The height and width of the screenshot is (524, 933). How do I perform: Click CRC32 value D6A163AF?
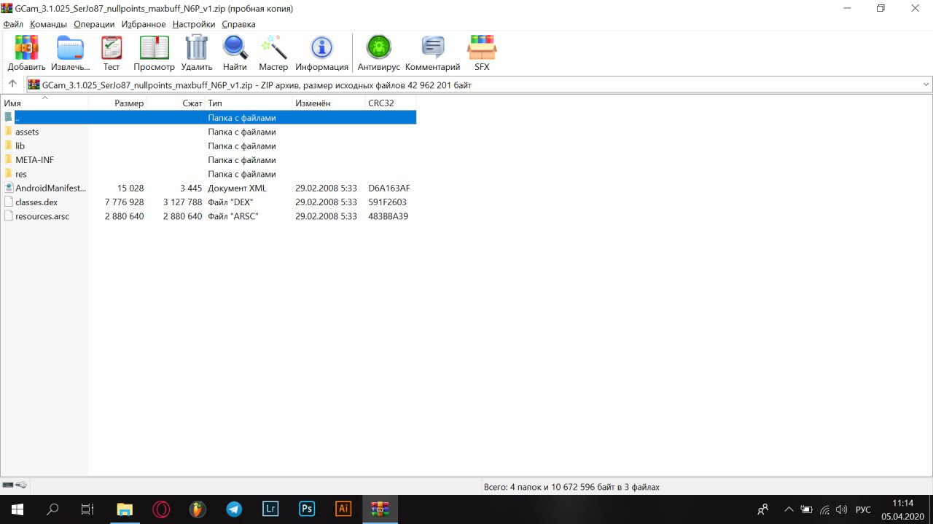click(x=389, y=188)
